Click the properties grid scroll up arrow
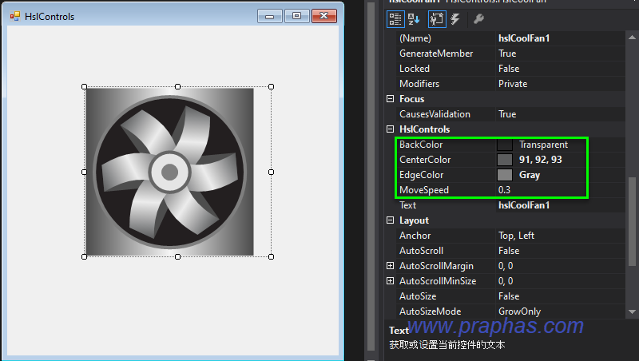The image size is (639, 361). tap(632, 38)
